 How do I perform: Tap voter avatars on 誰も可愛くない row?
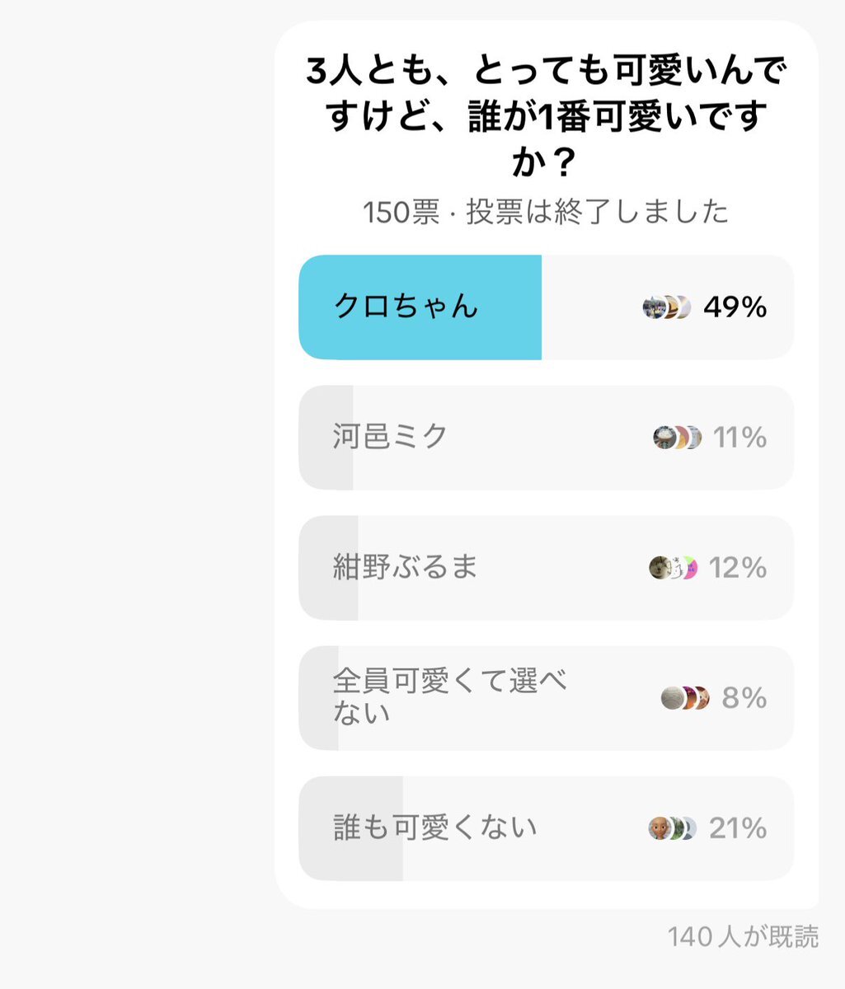[672, 828]
